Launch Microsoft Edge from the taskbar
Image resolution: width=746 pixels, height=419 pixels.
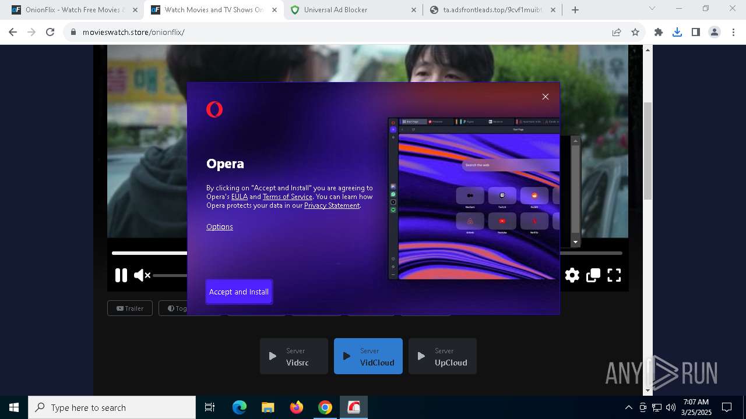coord(240,407)
